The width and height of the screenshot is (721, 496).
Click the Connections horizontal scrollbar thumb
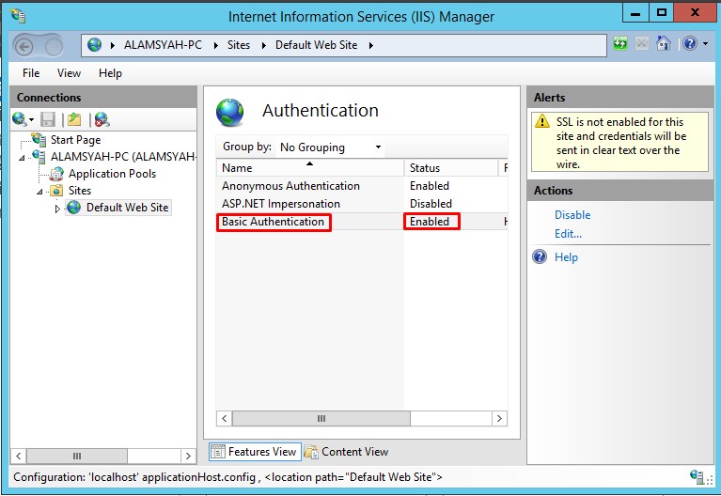coord(77,456)
